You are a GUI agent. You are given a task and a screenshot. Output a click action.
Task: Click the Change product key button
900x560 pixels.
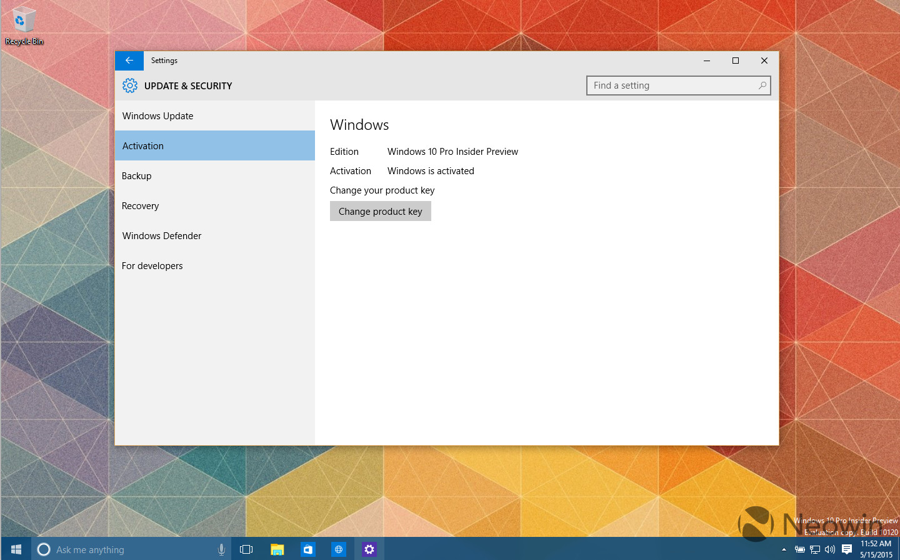[x=381, y=211]
